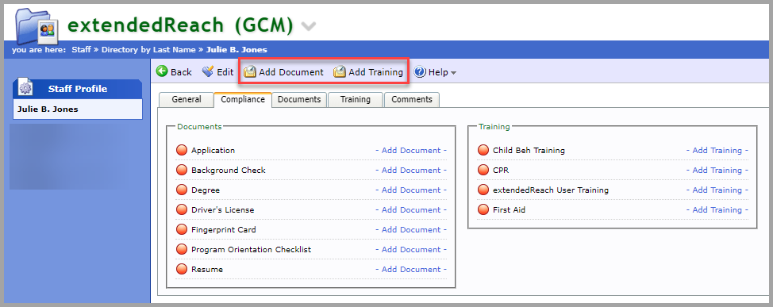Click the Add Training toolbar label

coord(375,72)
